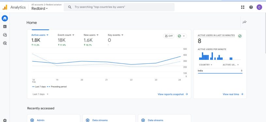Open the Advertising icon in sidebar
Screen dimensions: 266x122
tap(5, 43)
